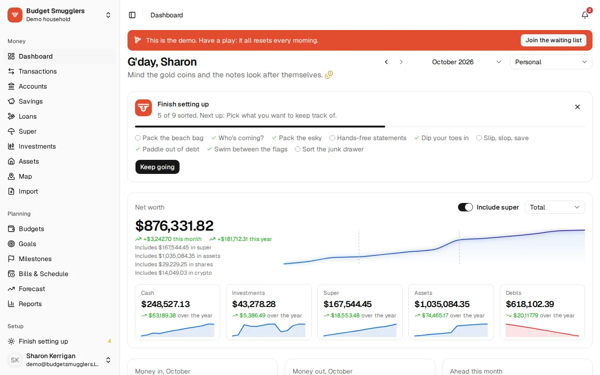Click the Join the waiting list button
600x375 pixels.
(554, 40)
